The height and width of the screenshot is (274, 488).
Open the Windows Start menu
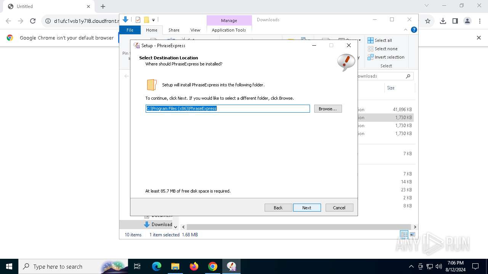9,266
